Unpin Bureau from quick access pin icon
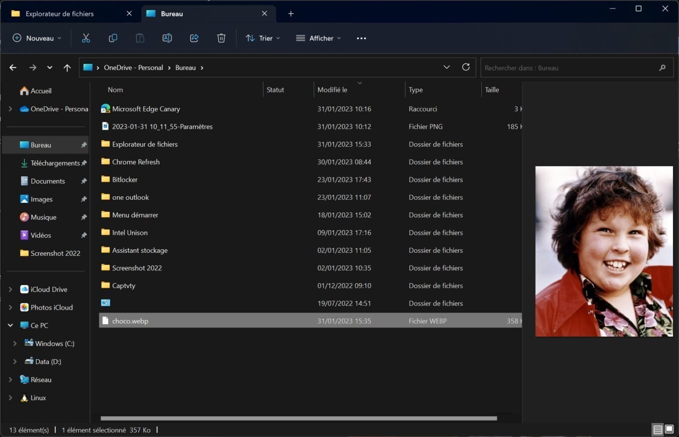Screen dimensions: 679x437 click(84, 145)
